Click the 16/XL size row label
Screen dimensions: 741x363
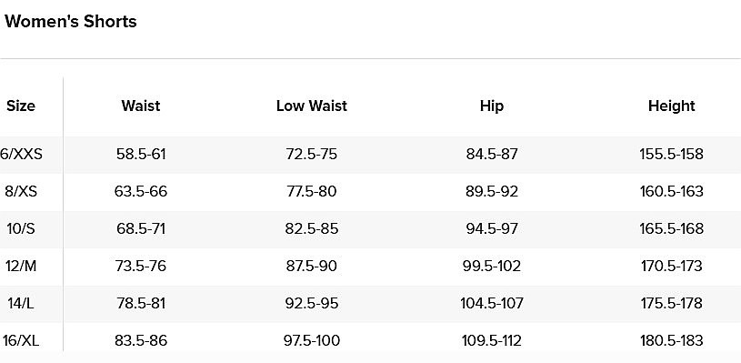point(21,340)
